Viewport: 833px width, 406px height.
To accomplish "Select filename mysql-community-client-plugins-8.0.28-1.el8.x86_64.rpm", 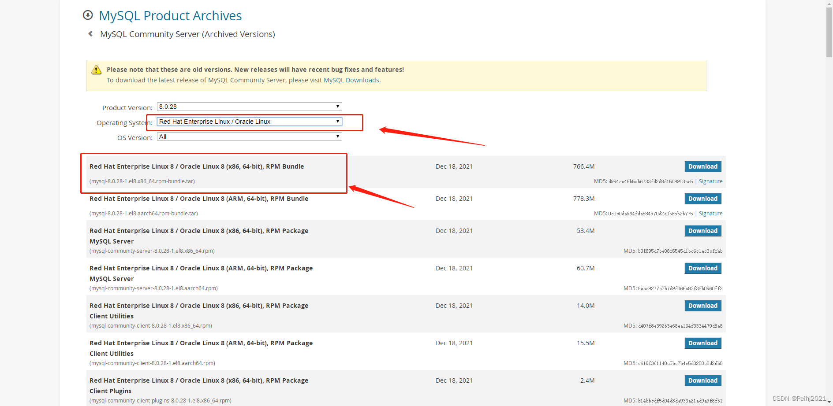I will coord(161,401).
